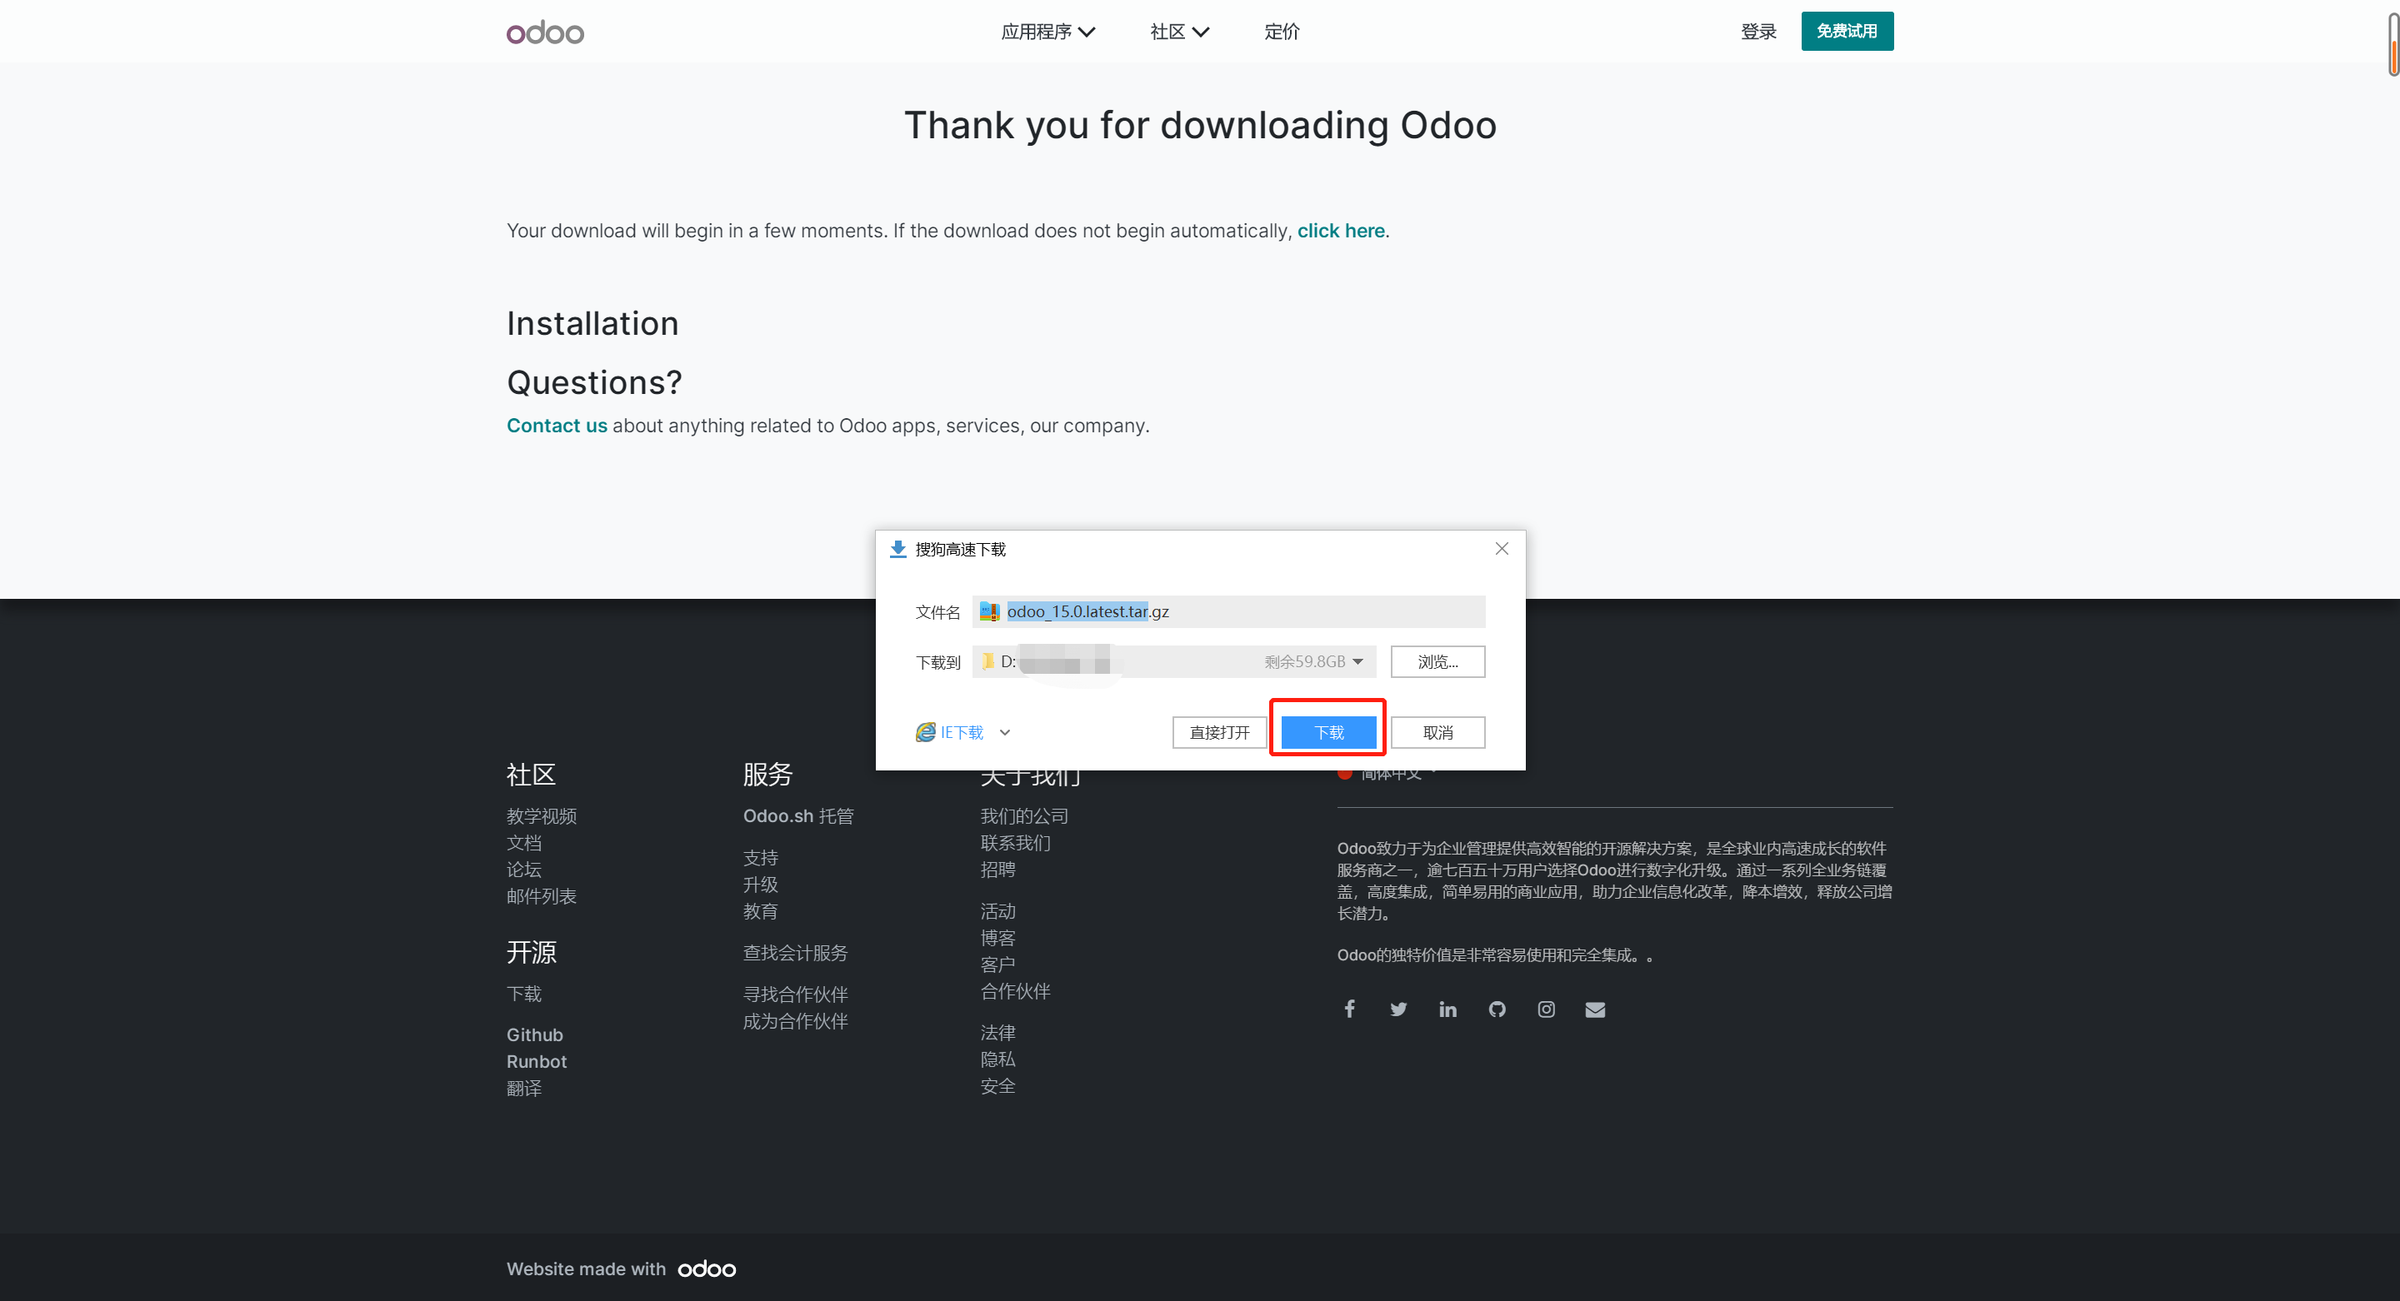Click the email envelope icon
Image resolution: width=2400 pixels, height=1301 pixels.
click(x=1595, y=1009)
